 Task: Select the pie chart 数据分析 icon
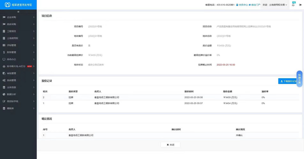point(4,94)
